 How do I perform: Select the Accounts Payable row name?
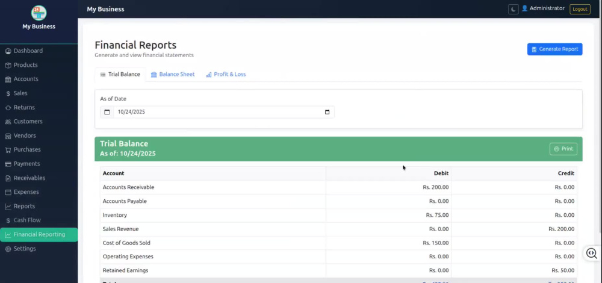point(125,201)
